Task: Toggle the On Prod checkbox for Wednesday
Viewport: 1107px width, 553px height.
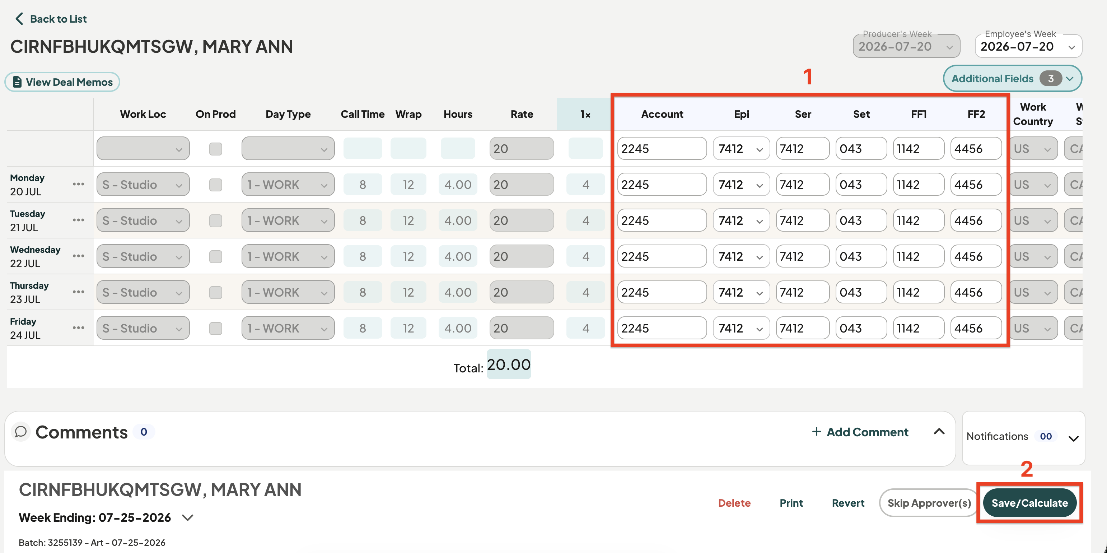Action: point(215,256)
